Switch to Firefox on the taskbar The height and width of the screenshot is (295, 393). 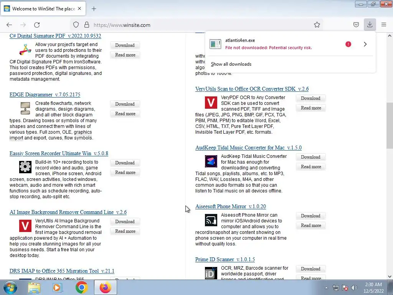106,287
